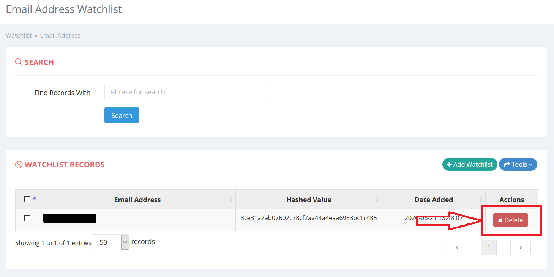Click inside the Phrase for search field
Viewport: 554px width, 277px height.
coord(186,92)
